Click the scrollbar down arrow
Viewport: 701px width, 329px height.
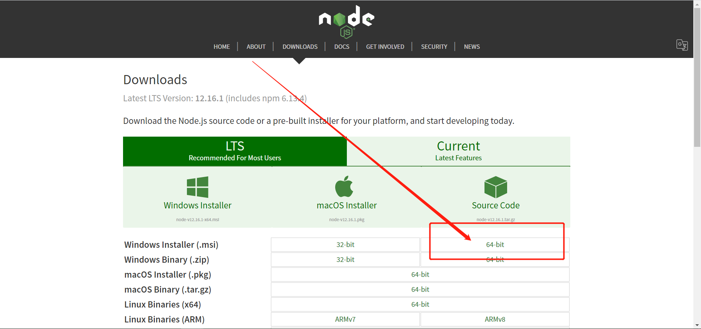[x=697, y=325]
